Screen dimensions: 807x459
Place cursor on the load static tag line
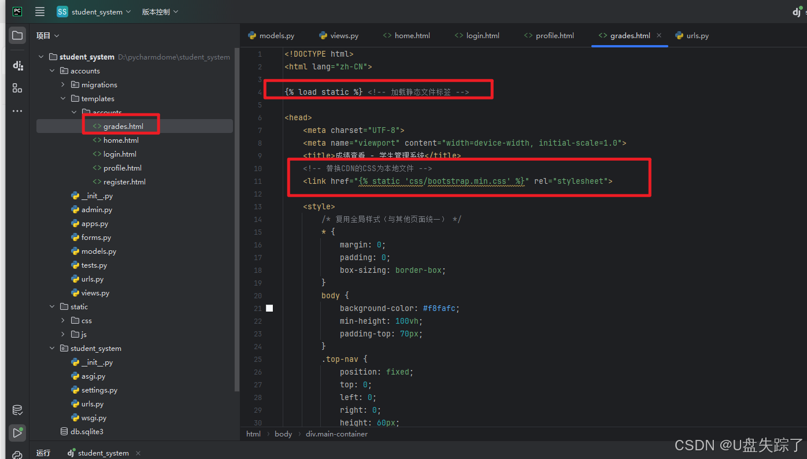click(x=376, y=92)
